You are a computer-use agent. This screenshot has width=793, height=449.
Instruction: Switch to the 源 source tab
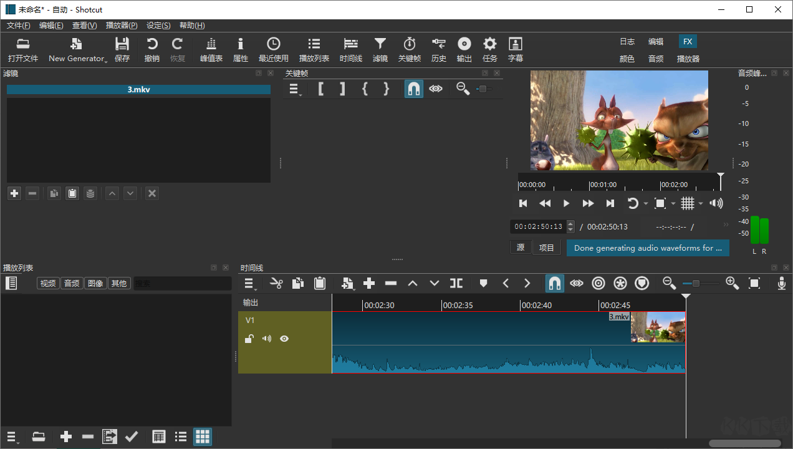click(521, 248)
